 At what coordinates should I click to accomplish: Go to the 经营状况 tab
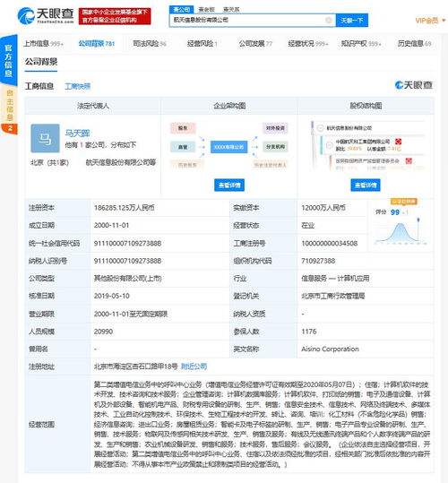click(x=308, y=44)
